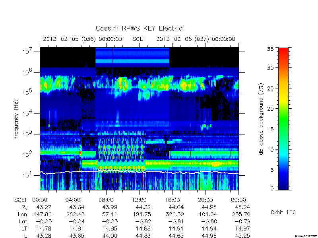Click the color bar value '25'

point(270,88)
